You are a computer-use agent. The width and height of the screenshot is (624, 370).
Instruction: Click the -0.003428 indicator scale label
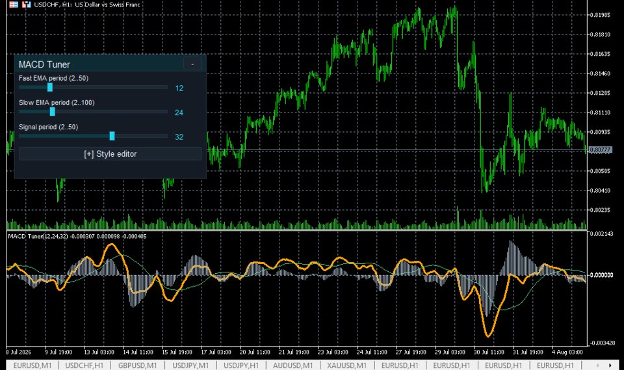602,343
